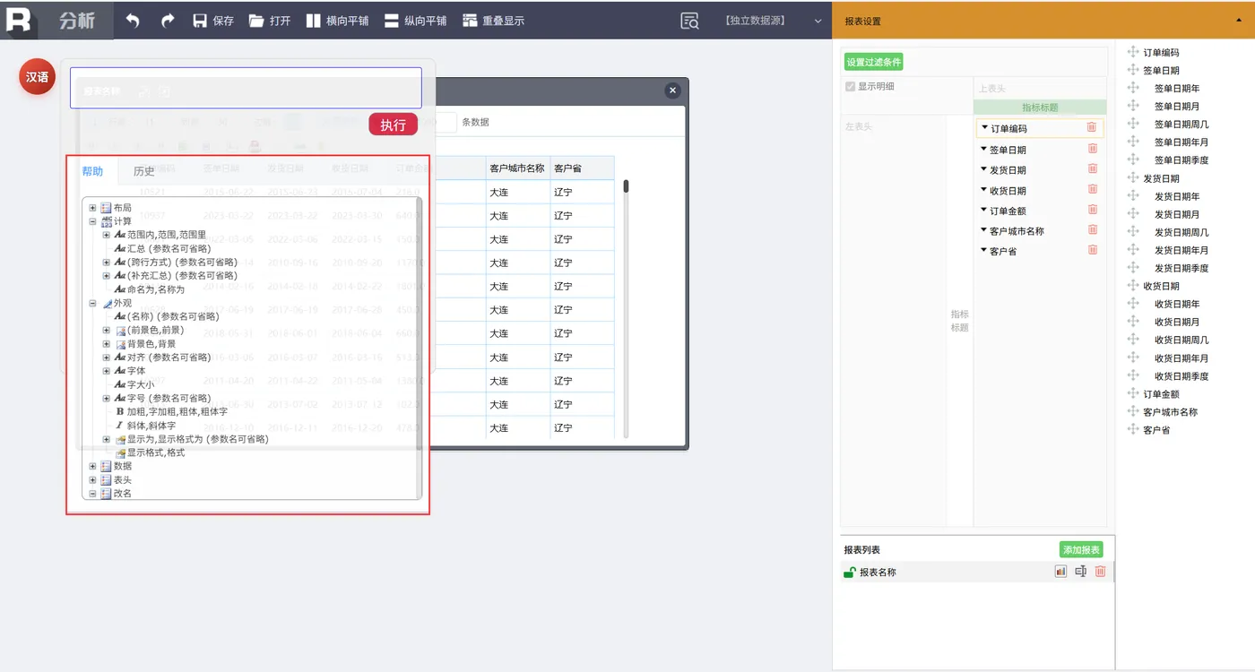1255x672 pixels.
Task: Collapse the 报表设置 panel arrow
Action: point(1239,21)
